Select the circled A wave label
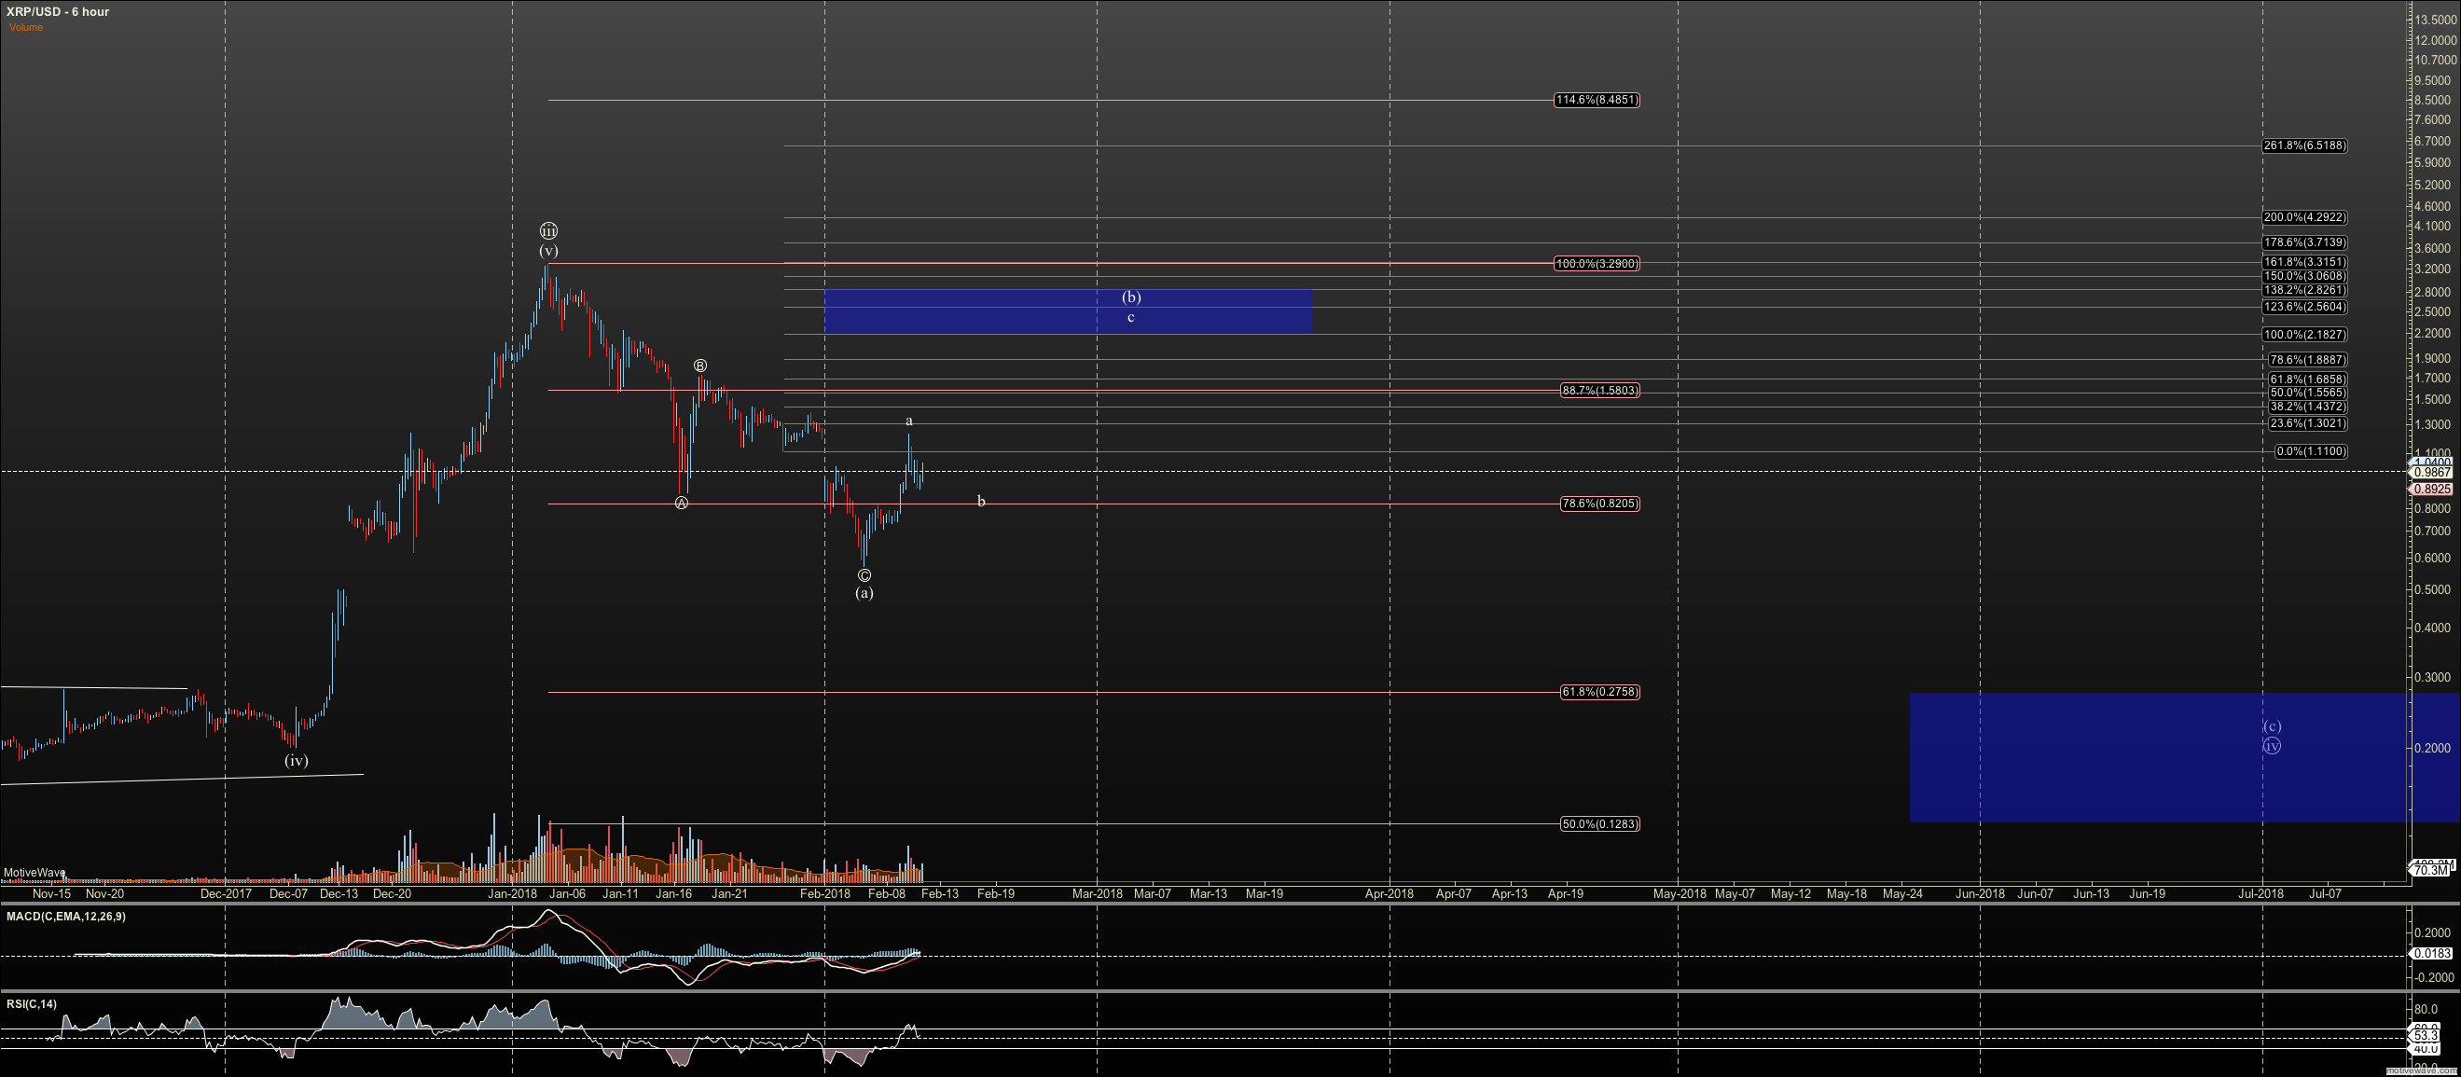Viewport: 2461px width, 1077px height. pos(681,503)
